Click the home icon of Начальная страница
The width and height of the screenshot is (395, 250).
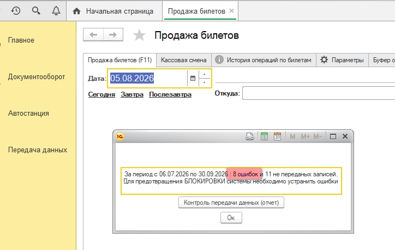[76, 11]
